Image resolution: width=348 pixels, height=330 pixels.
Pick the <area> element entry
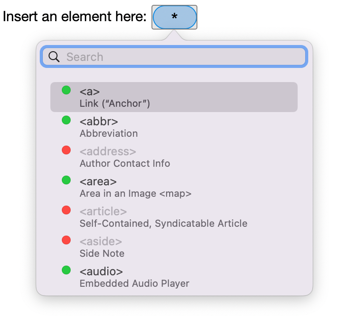(174, 187)
